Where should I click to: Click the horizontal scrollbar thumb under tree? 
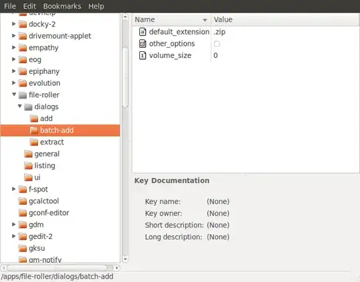click(x=57, y=267)
